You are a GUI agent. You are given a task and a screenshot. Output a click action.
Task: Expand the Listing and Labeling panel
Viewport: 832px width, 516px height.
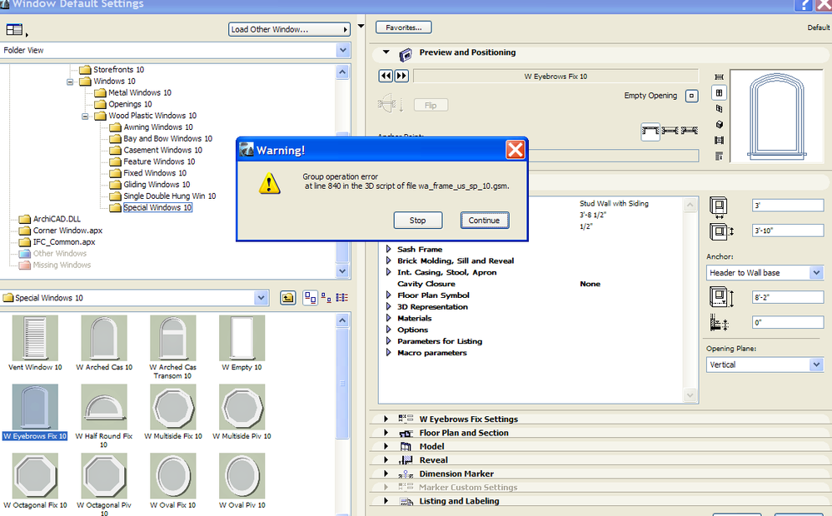tap(386, 501)
